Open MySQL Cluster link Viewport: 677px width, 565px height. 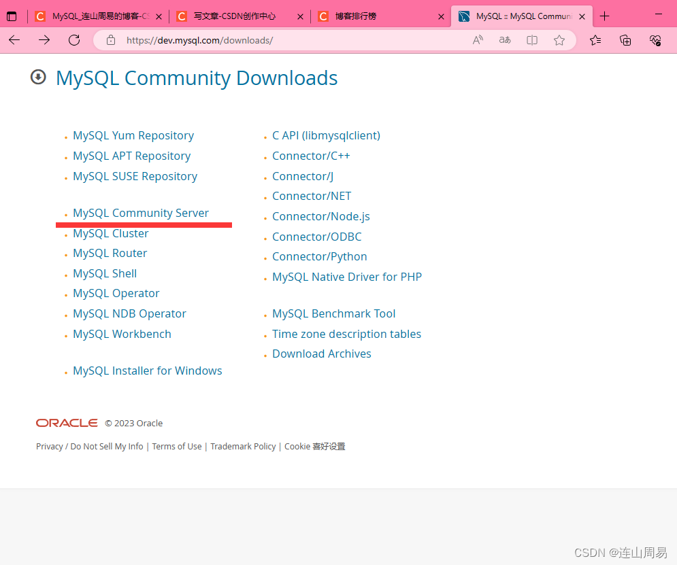pyautogui.click(x=110, y=233)
